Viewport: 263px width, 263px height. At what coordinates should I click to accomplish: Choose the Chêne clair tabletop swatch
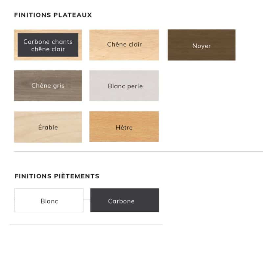coord(124,45)
